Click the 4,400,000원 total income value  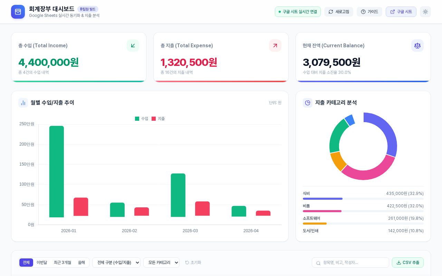point(48,62)
